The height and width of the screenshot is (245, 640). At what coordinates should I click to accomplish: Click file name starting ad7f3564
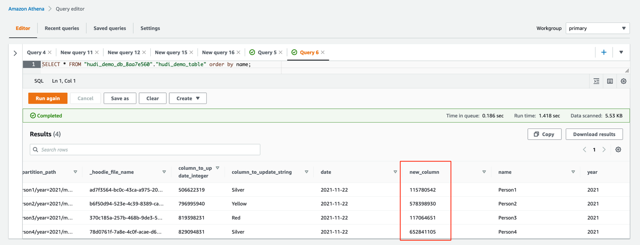(x=126, y=190)
